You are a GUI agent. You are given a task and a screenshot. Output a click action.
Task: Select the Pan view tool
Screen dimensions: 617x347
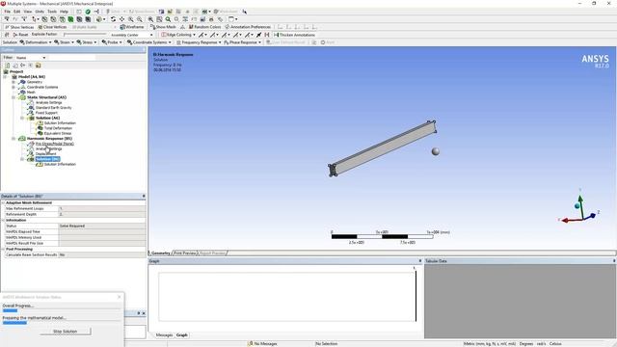click(x=122, y=19)
